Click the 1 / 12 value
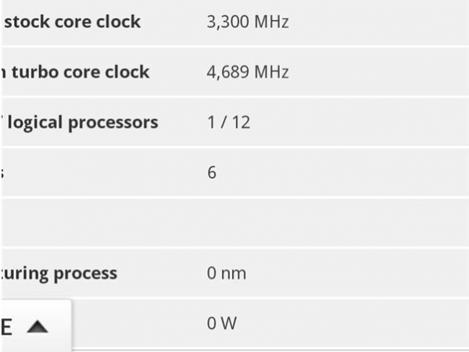This screenshot has width=469, height=352. (x=229, y=123)
